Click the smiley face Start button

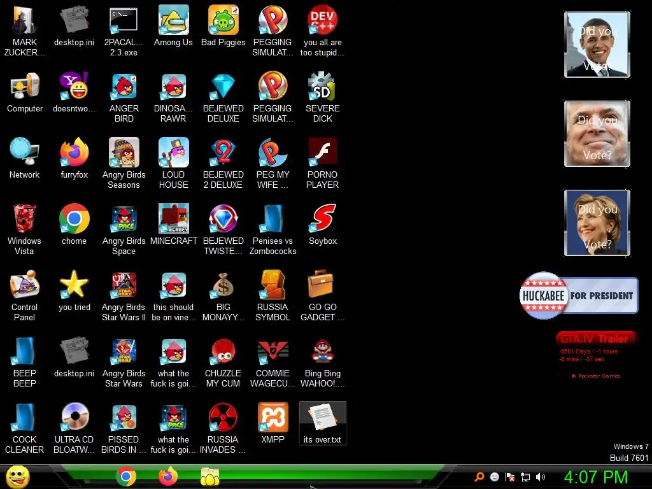[17, 476]
